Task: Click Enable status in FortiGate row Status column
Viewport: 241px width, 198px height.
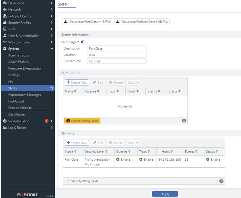Action: pos(213,159)
